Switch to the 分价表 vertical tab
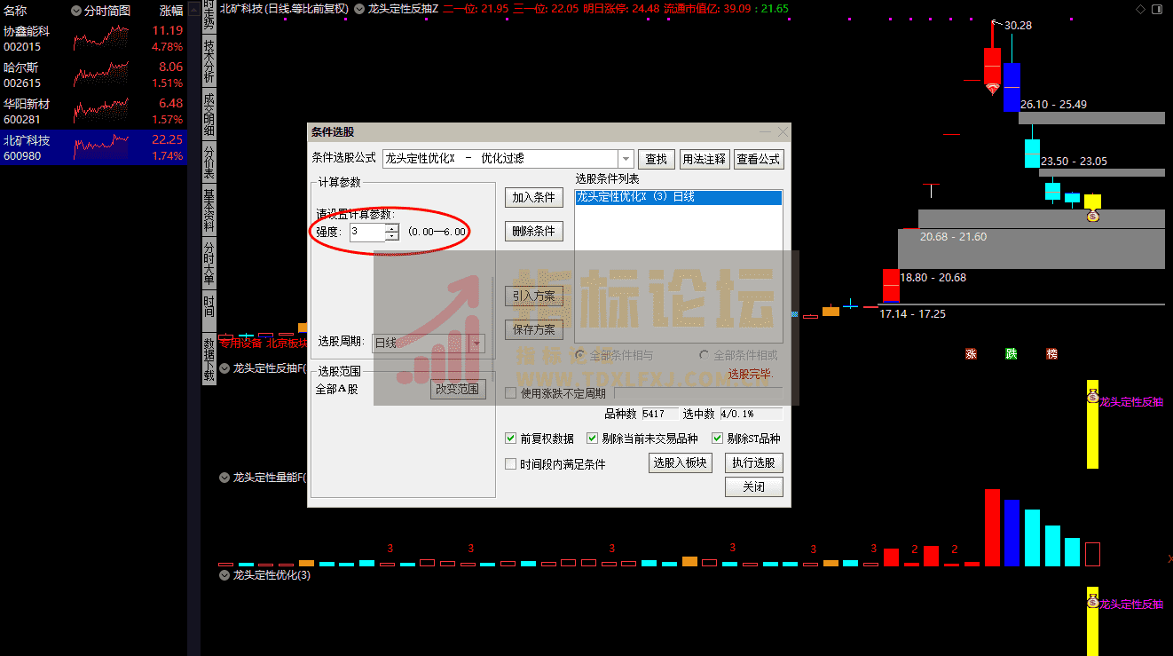Screen dimensions: 1173x656 click(209, 162)
